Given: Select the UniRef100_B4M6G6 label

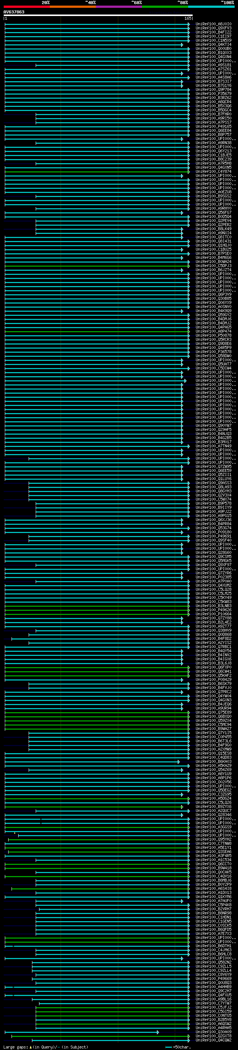Looking at the screenshot, I should coord(213,258).
